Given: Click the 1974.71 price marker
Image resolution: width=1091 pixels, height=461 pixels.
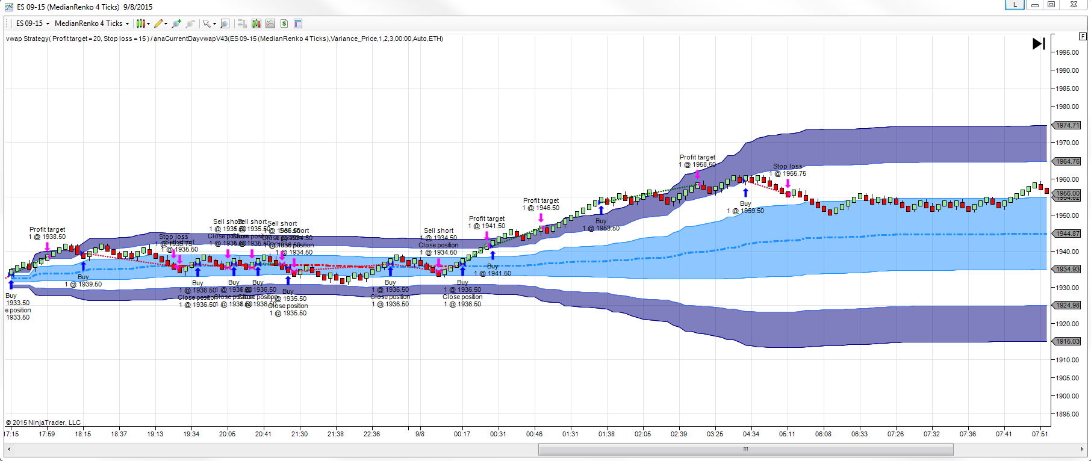Looking at the screenshot, I should point(1067,125).
